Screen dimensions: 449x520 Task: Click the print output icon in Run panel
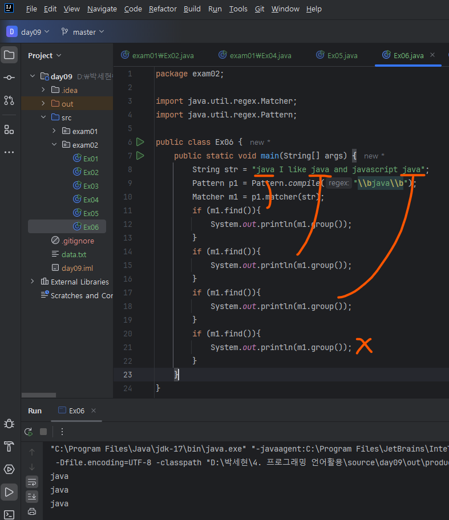(32, 511)
